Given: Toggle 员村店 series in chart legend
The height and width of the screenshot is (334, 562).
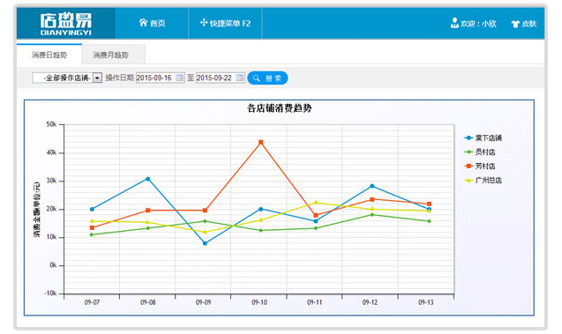Looking at the screenshot, I should tap(480, 152).
